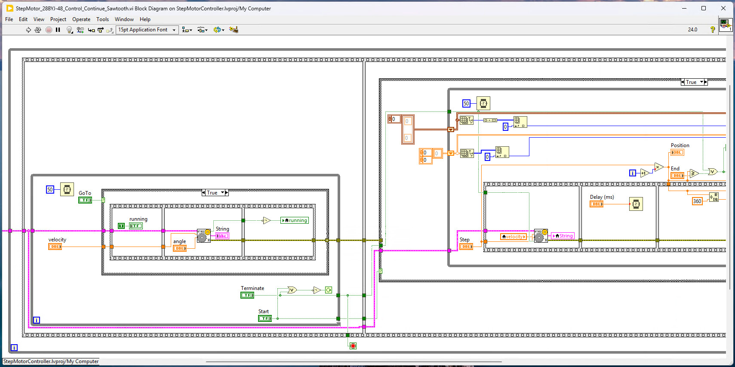Select the Wait node wired to Delay (ms)
Screen dimensions: 735x367
[x=636, y=204]
